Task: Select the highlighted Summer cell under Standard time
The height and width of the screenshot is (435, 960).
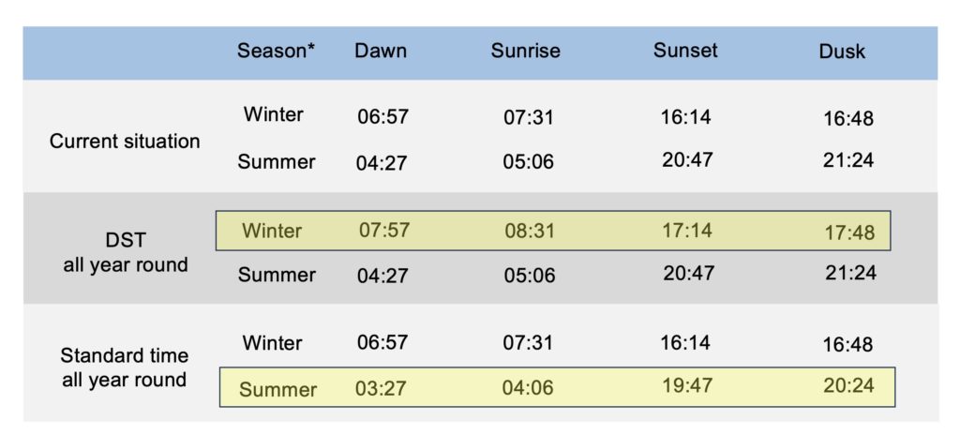Action: [x=277, y=389]
